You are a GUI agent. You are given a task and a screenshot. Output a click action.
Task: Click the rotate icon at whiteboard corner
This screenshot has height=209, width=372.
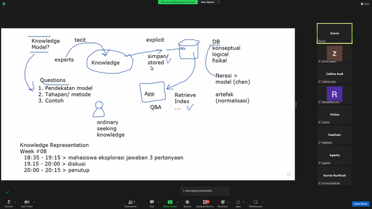tap(289, 174)
